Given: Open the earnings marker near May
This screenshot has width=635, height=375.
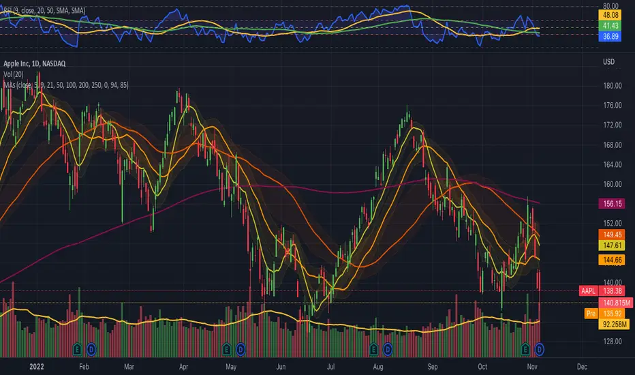Looking at the screenshot, I should [226, 349].
